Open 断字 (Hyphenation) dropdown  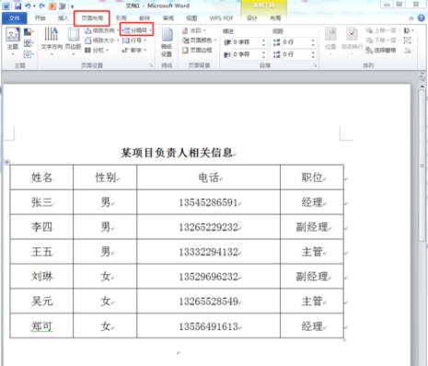coord(134,50)
